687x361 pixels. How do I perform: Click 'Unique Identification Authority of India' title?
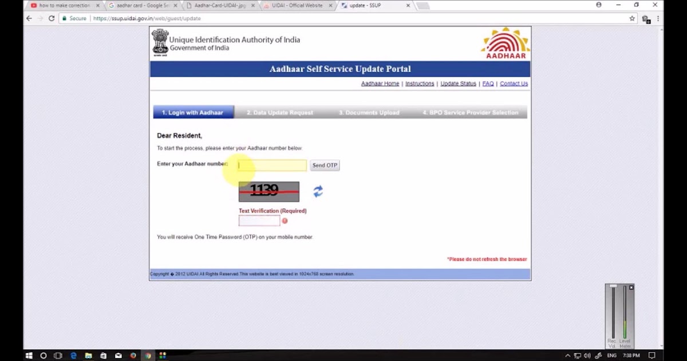click(x=235, y=40)
